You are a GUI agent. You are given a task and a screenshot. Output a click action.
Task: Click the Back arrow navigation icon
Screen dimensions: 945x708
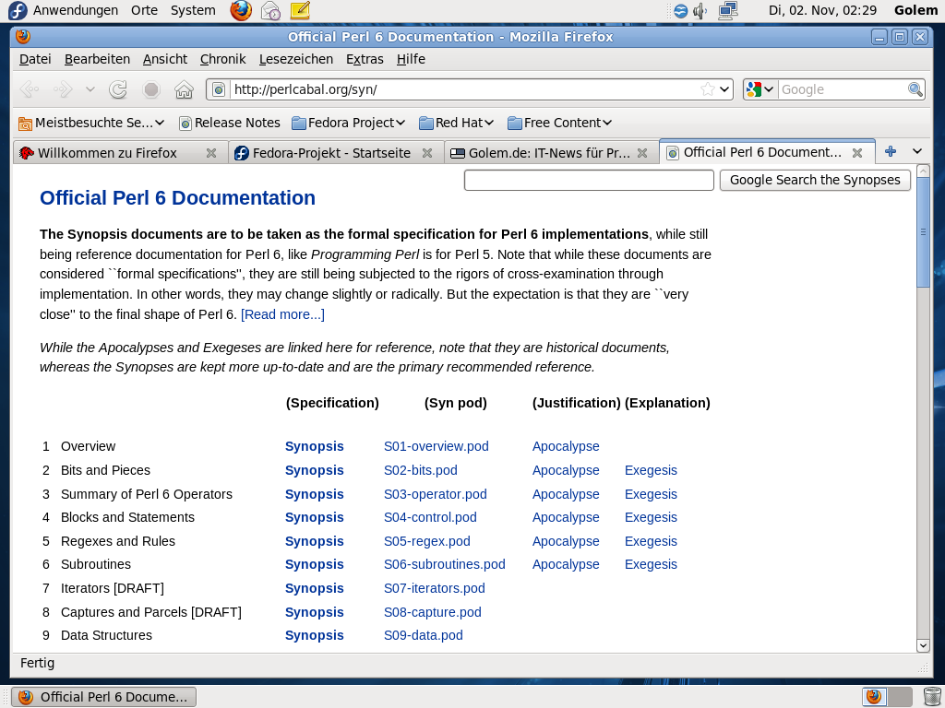30,89
